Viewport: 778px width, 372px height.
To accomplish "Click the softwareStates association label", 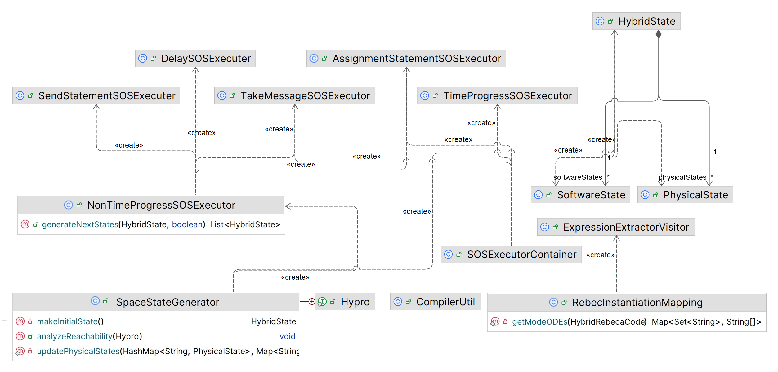I will [578, 177].
